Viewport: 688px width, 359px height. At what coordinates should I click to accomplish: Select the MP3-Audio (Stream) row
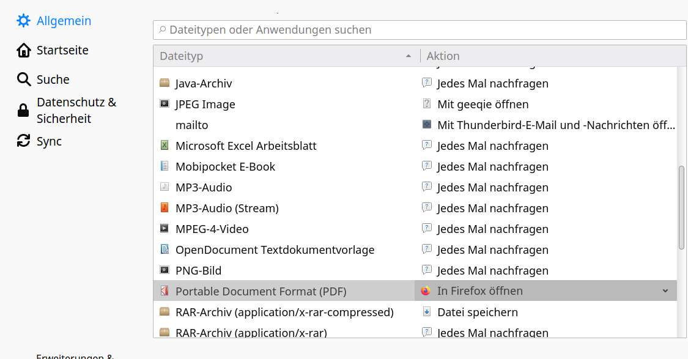tap(227, 208)
